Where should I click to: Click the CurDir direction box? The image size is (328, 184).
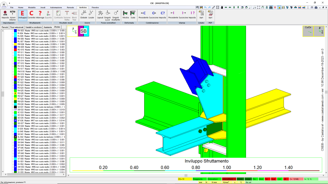(x=308, y=31)
